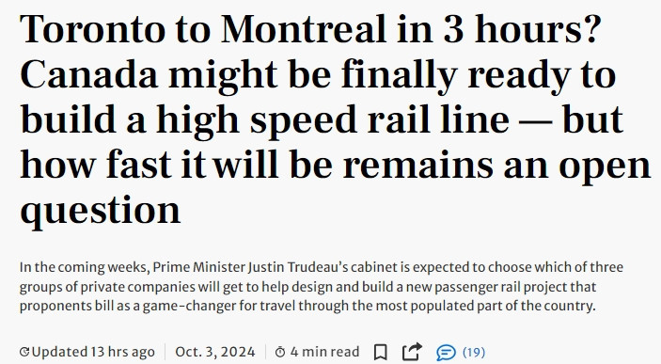The width and height of the screenshot is (661, 364).
Task: Bookmark this article with the save icon
Action: pyautogui.click(x=381, y=352)
